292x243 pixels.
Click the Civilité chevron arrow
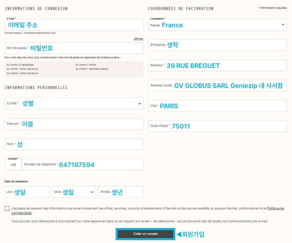(139, 104)
